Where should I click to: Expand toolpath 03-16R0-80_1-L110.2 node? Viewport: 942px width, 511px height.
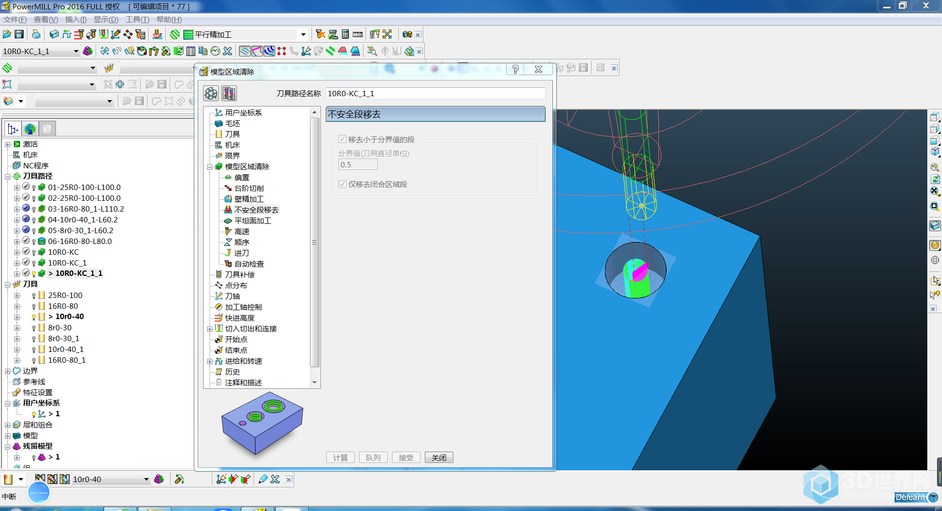click(x=17, y=209)
